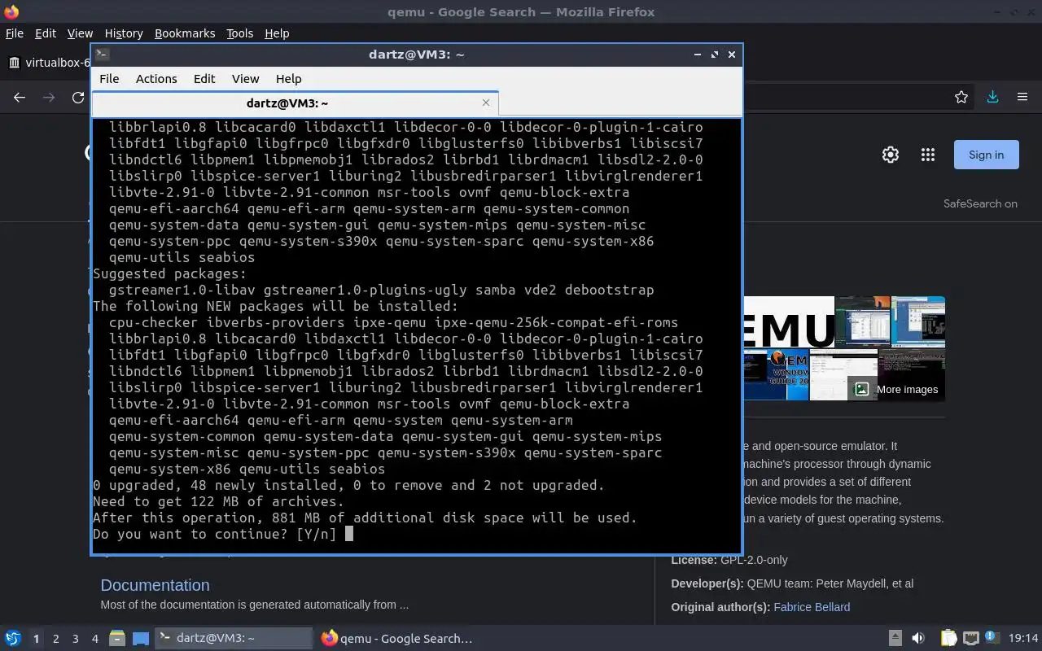1042x651 pixels.
Task: Open the Lubuntu start menu icon
Action: coord(12,639)
